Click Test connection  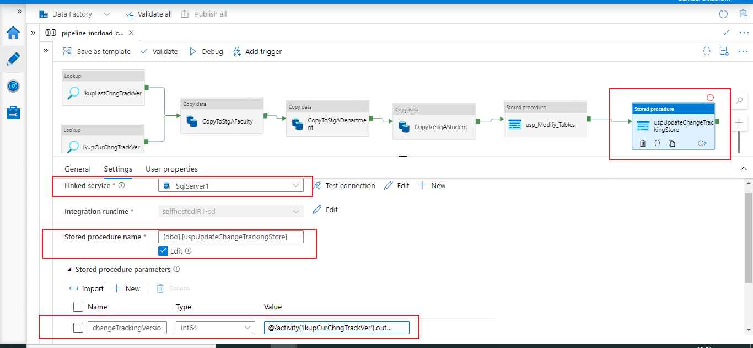coord(344,186)
